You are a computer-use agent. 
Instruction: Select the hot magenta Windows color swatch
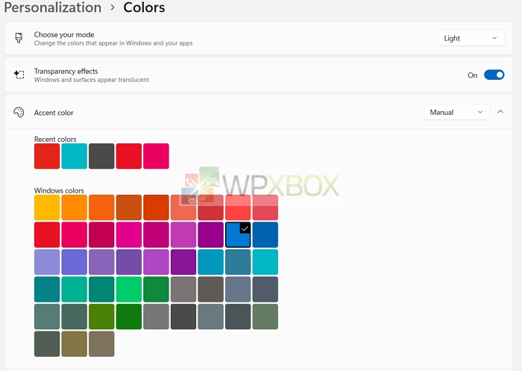[129, 234]
